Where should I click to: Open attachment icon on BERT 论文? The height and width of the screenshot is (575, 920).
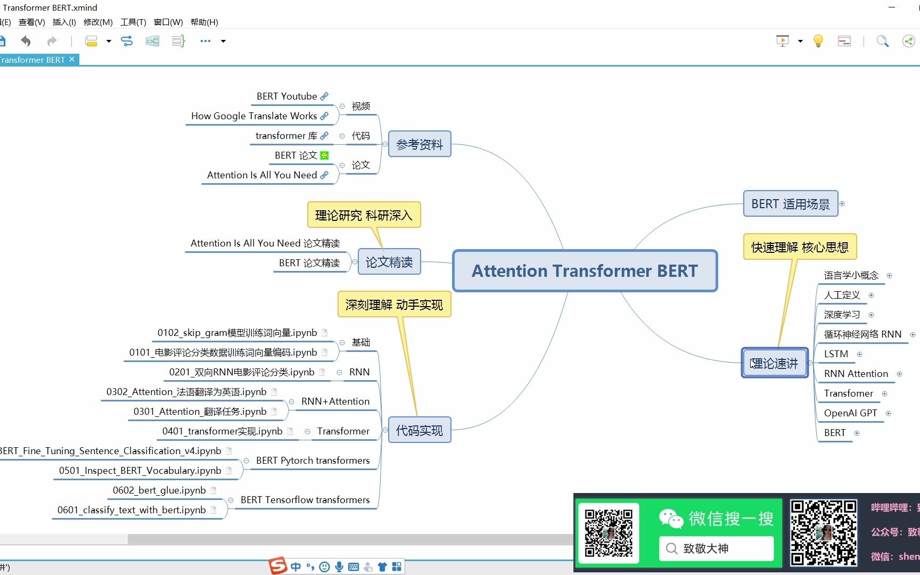point(324,155)
